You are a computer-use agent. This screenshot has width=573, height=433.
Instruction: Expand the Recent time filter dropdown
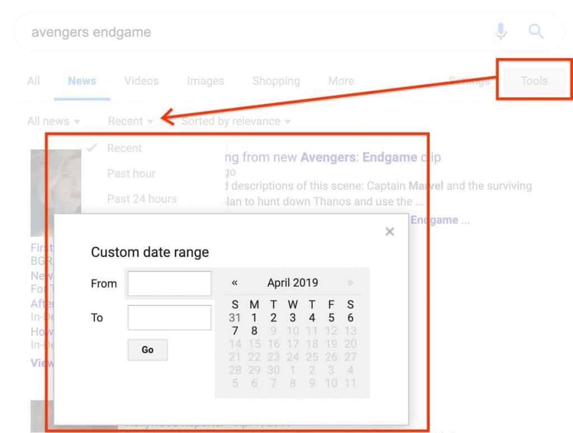(130, 121)
